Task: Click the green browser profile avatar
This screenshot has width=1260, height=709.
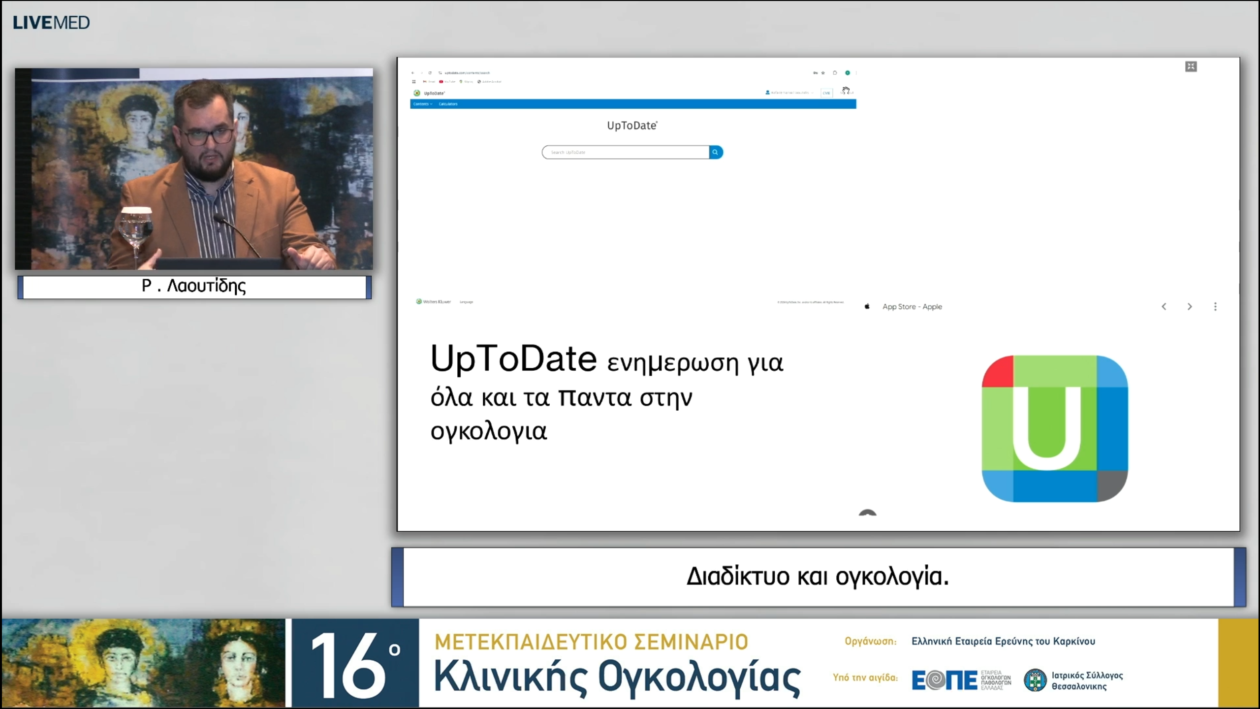Action: coord(848,73)
